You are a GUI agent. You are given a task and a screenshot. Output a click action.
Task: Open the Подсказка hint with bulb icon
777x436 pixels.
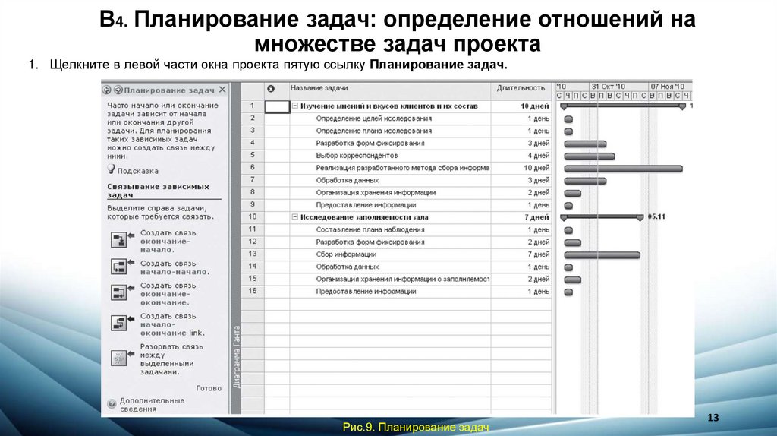(133, 170)
